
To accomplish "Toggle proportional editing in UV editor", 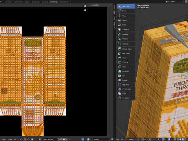I will click(x=32, y=139).
